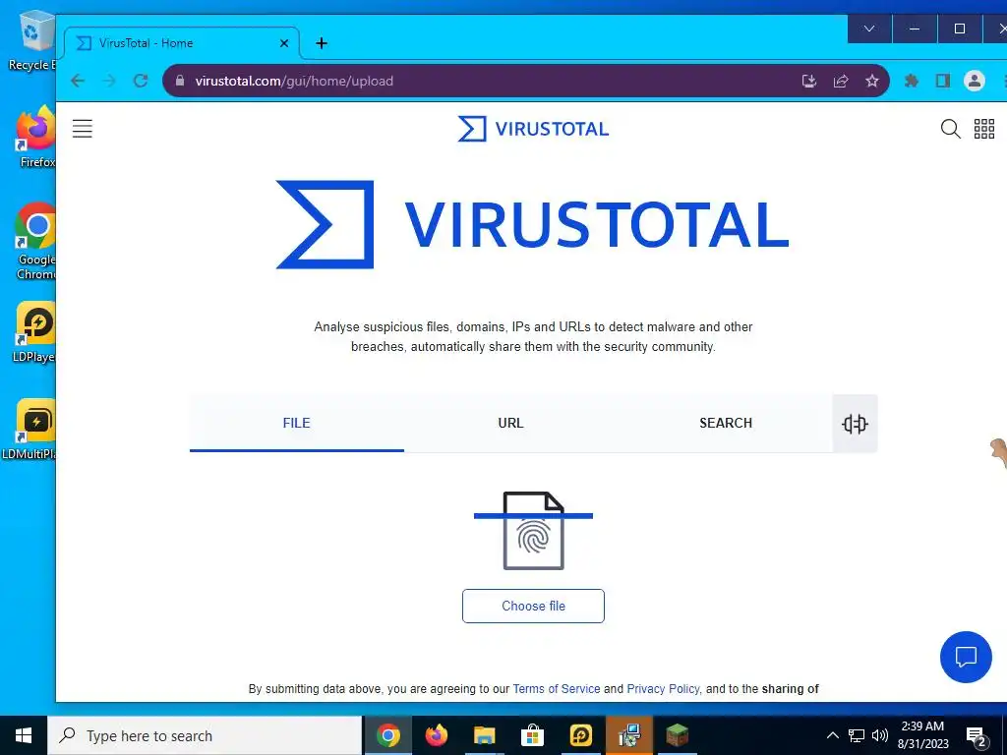1007x755 pixels.
Task: Click the fingerprint file upload icon
Action: (533, 530)
